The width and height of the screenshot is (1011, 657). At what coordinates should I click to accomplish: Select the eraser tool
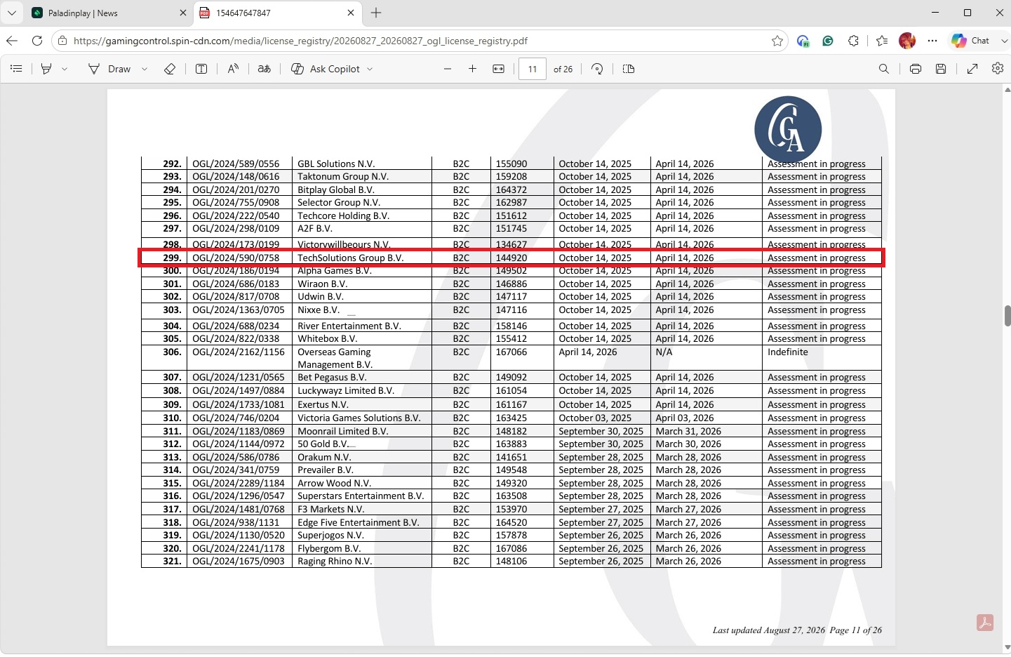click(x=170, y=69)
